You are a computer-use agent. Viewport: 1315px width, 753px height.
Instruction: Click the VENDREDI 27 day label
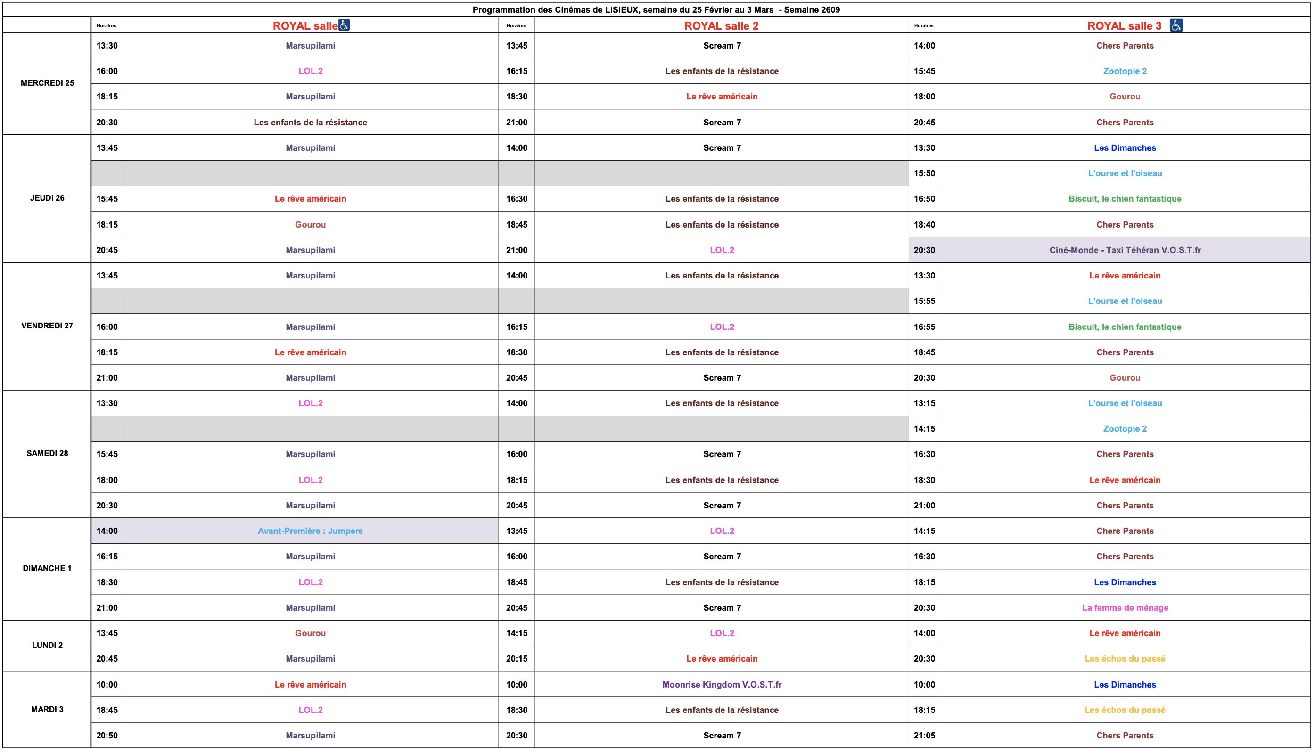click(47, 326)
